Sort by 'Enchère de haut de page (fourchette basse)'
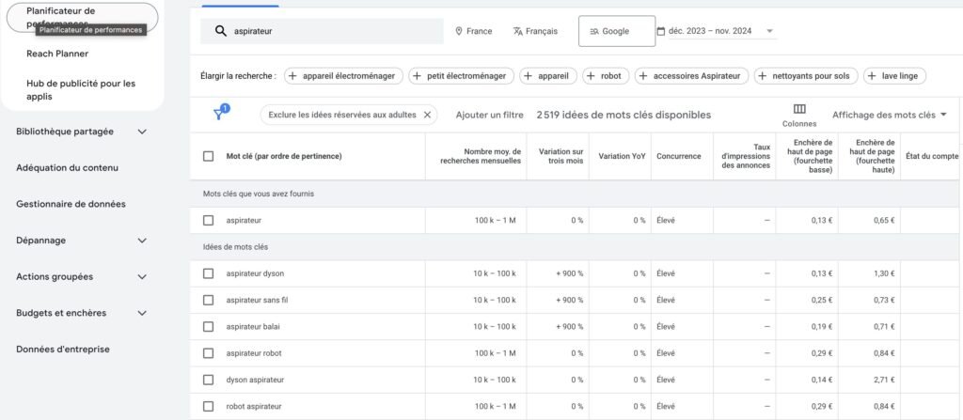963x420 pixels. tap(810, 156)
